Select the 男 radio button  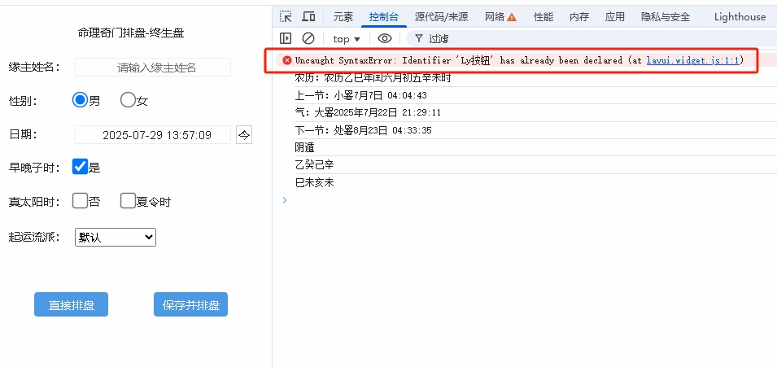(x=80, y=100)
